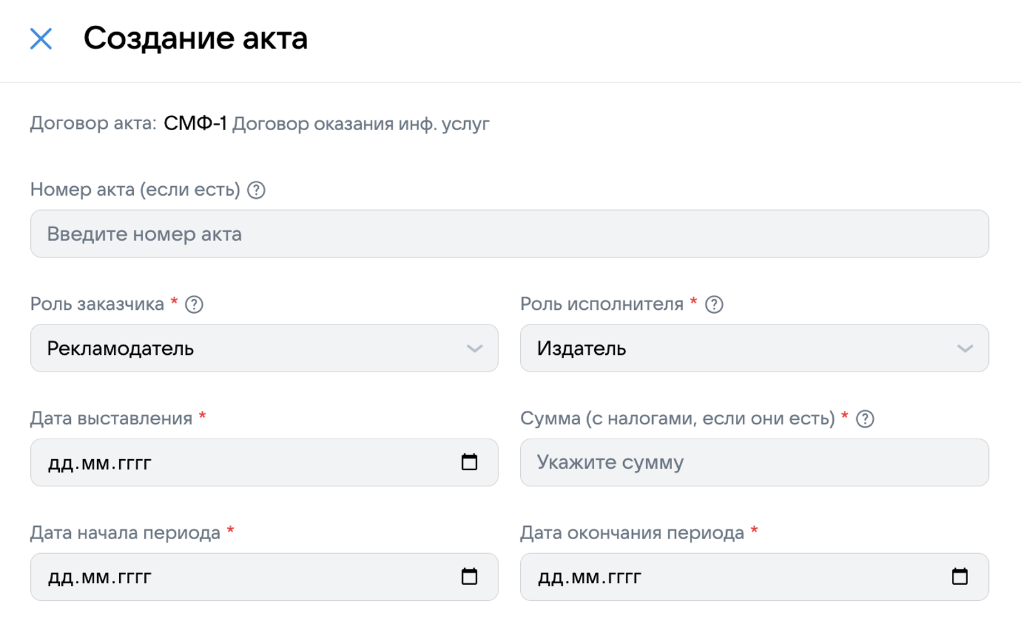Open calendar picker in Дата окончания периода

[x=960, y=576]
